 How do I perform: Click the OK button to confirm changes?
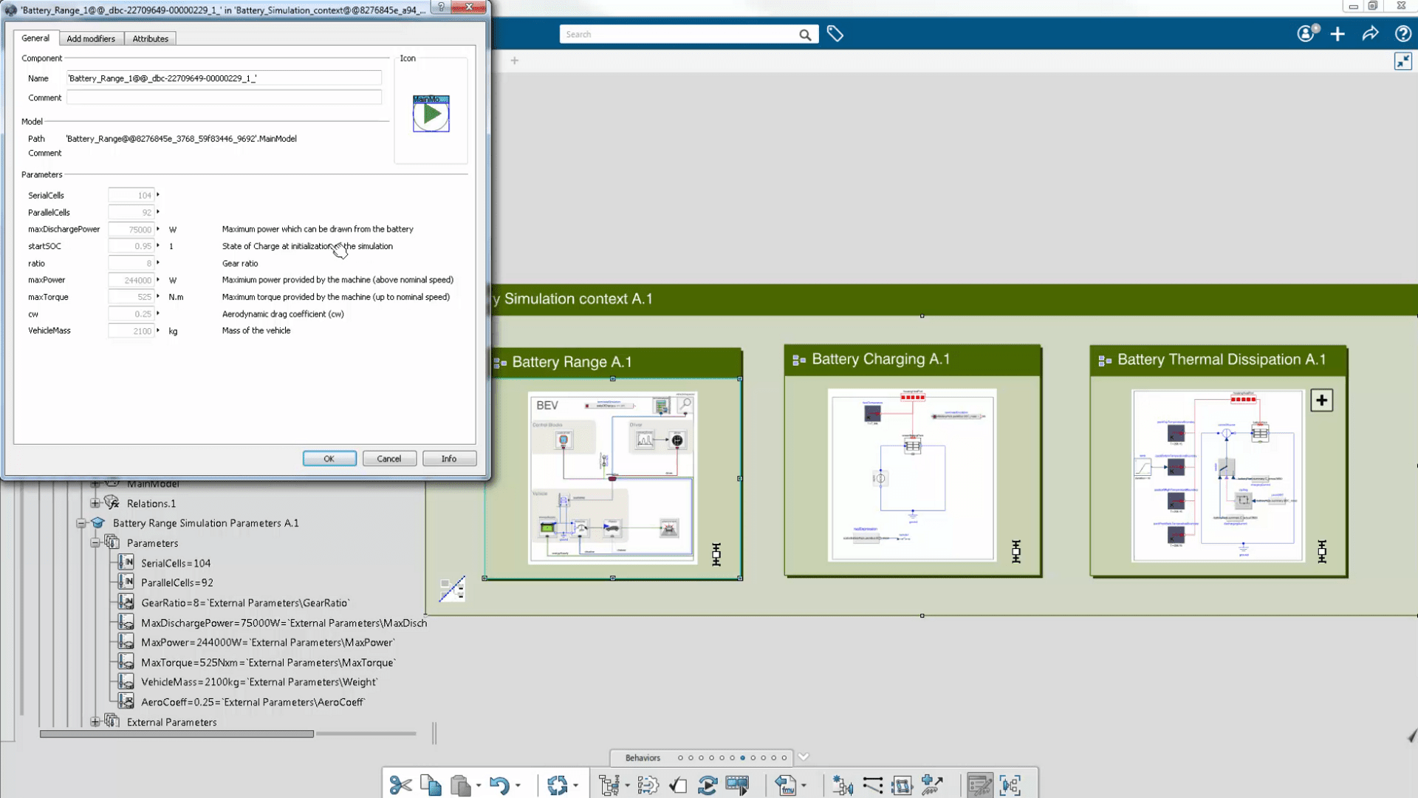[329, 459]
